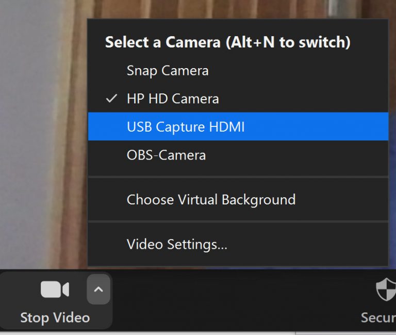Click the Alt+N shortcut hint in header
The height and width of the screenshot is (335, 396).
(289, 42)
